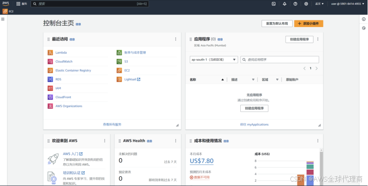Click the Lightsail service icon
Image resolution: width=368 pixels, height=186 pixels.
(119, 79)
